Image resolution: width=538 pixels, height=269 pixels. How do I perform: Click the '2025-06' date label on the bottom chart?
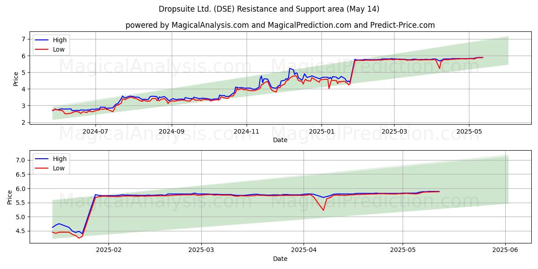[x=506, y=251]
